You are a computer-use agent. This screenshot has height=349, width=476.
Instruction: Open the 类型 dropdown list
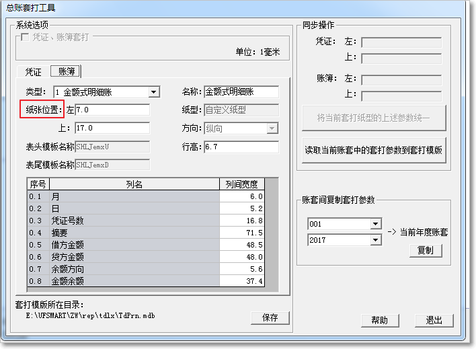154,92
